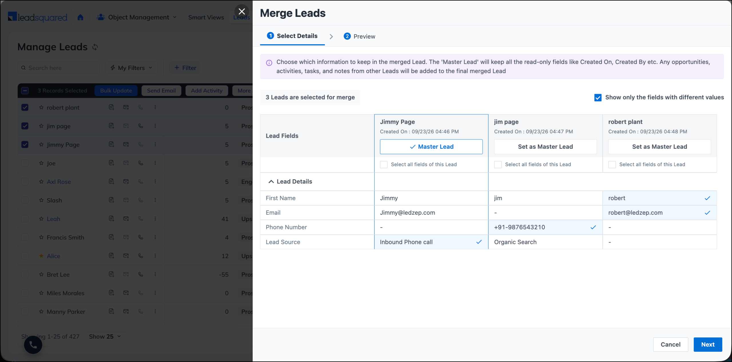Check Select all fields for robert plant
The height and width of the screenshot is (362, 732).
[x=612, y=164]
